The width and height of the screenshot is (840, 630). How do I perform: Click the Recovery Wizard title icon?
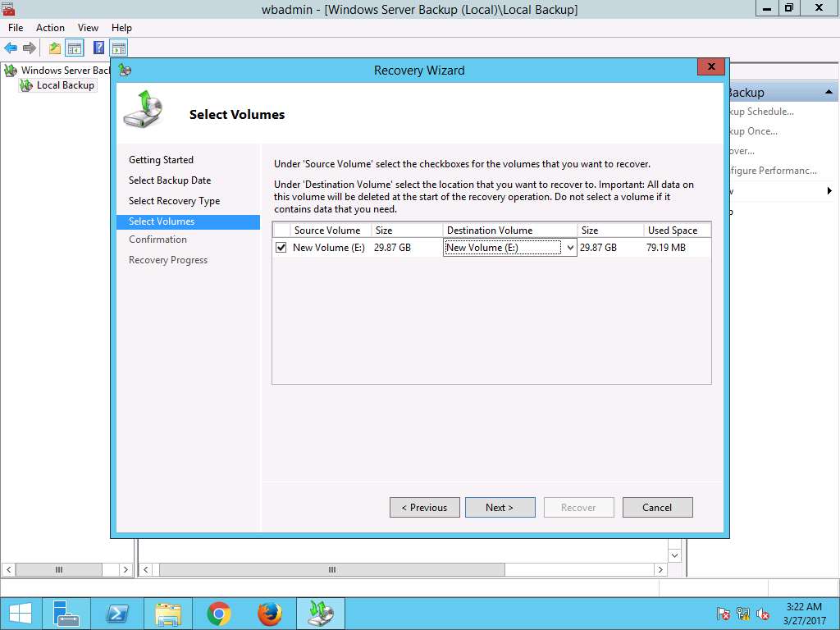(x=126, y=71)
